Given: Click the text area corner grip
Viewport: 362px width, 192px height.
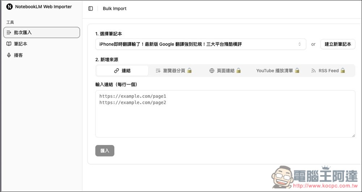Looking at the screenshot, I should [353, 136].
